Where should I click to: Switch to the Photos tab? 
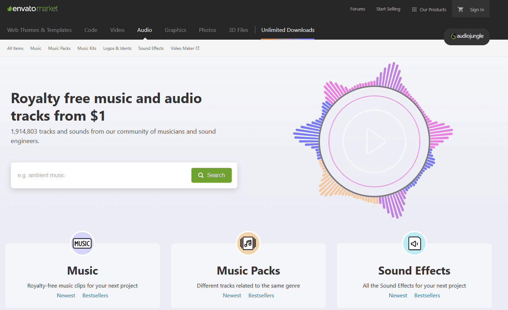point(207,30)
